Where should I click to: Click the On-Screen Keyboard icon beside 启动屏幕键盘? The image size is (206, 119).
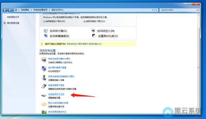tap(46, 36)
